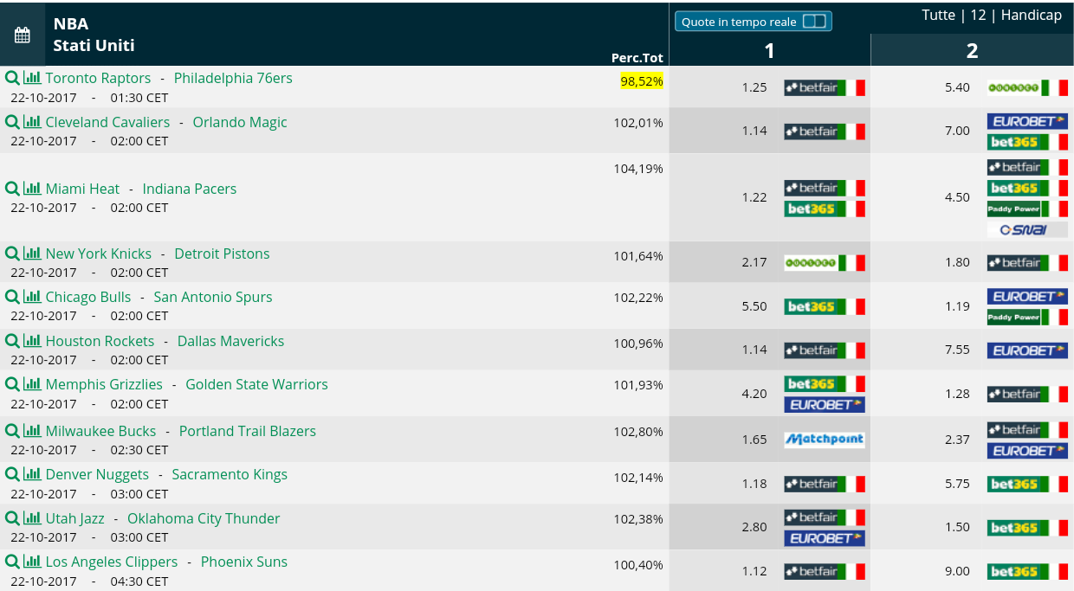Click SNAI logo in Miami Heat row
The width and height of the screenshot is (1074, 591).
point(1027,229)
